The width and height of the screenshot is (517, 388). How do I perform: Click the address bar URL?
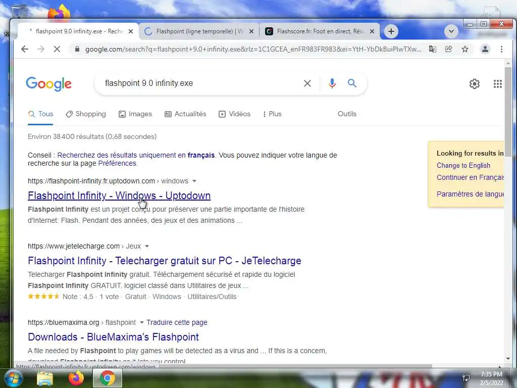(x=253, y=49)
